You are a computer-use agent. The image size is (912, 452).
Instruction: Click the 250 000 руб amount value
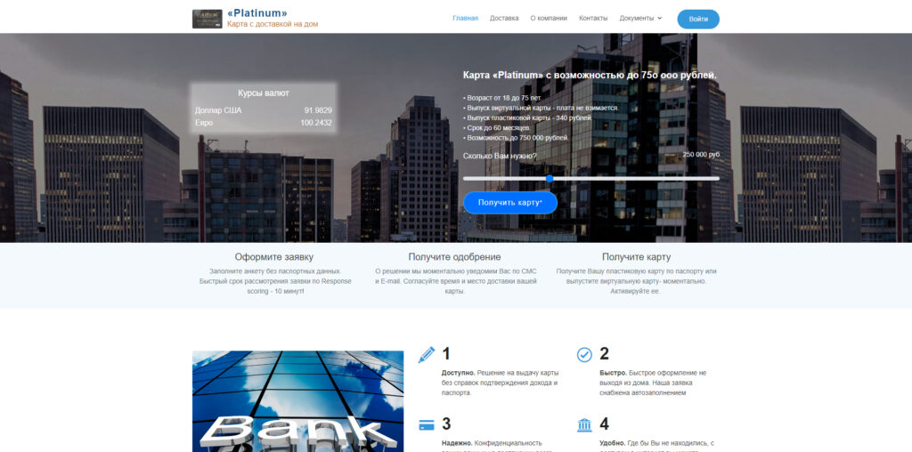tap(701, 155)
